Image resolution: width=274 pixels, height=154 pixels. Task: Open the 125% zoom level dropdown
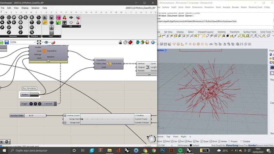34,42
